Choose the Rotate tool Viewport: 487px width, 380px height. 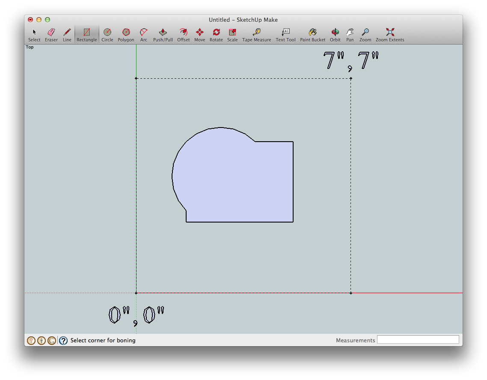tap(216, 34)
